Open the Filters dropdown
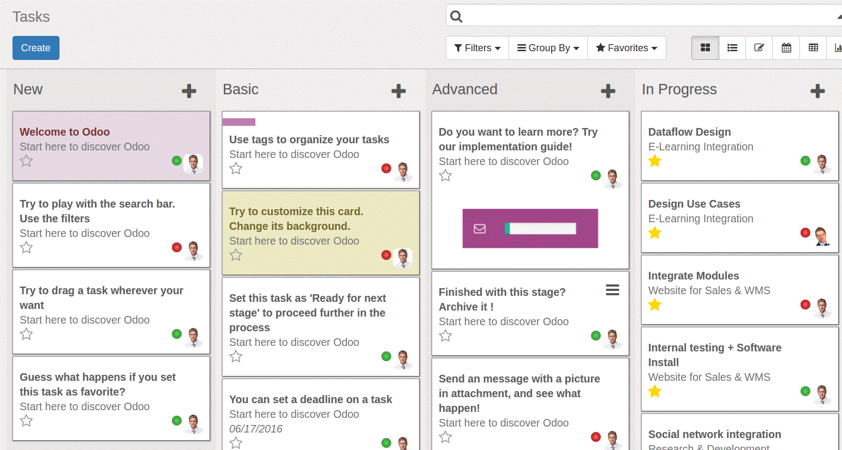Viewport: 842px width, 450px height. 477,48
